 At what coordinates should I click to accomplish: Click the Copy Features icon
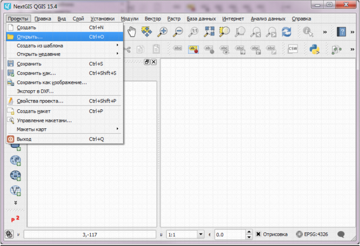pyautogui.click(x=141, y=49)
